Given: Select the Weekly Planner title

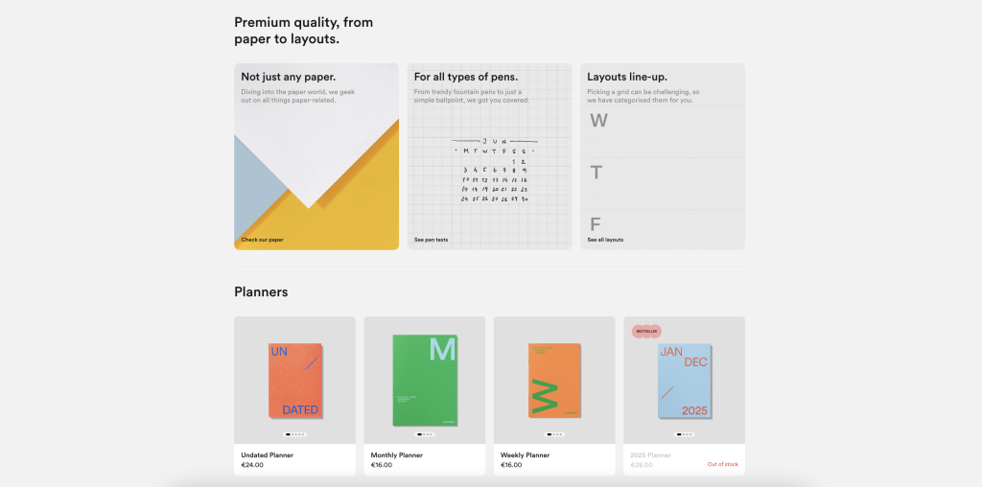Looking at the screenshot, I should pyautogui.click(x=525, y=455).
